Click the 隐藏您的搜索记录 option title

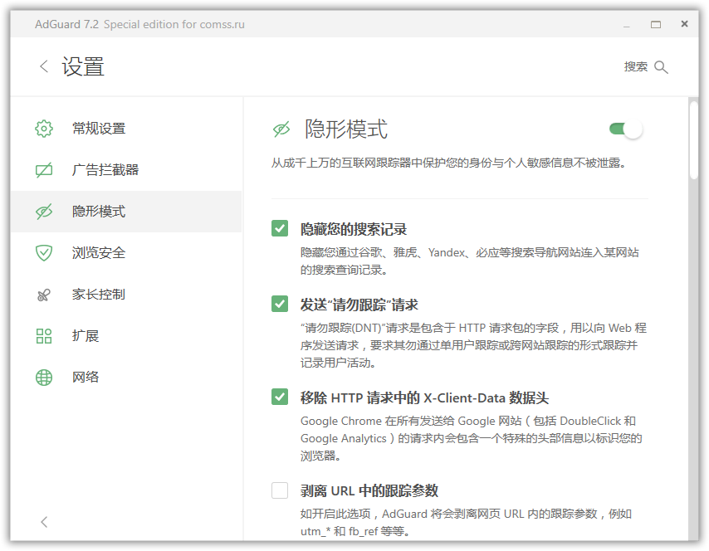[354, 229]
